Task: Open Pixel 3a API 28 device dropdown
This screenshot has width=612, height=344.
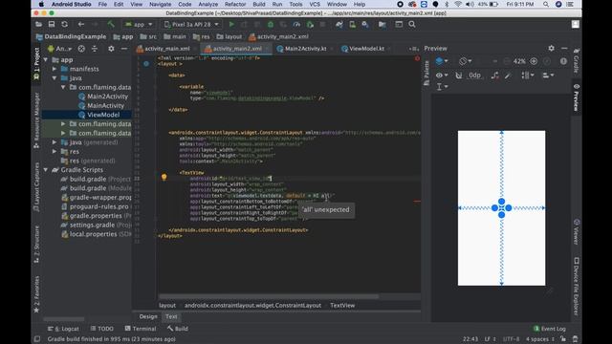Action: [191, 24]
